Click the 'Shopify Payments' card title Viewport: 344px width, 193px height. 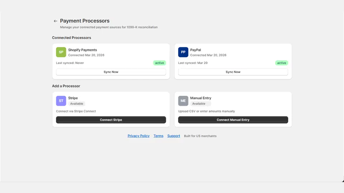pyautogui.click(x=82, y=50)
